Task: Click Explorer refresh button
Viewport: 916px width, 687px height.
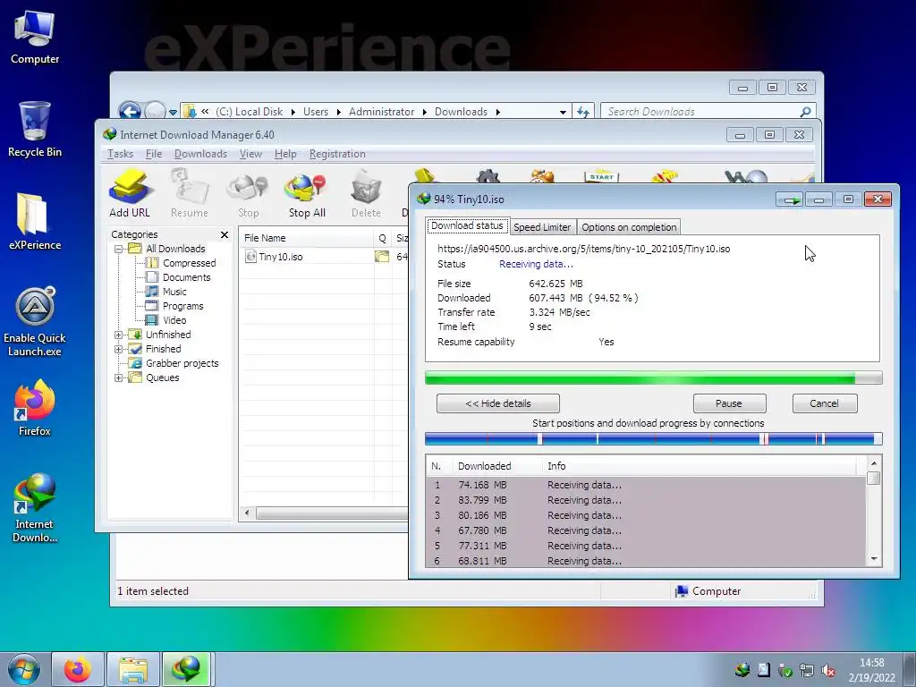Action: tap(583, 112)
